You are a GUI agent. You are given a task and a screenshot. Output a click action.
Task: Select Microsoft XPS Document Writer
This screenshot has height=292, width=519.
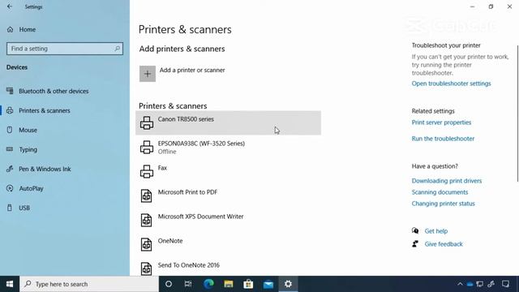point(228,220)
